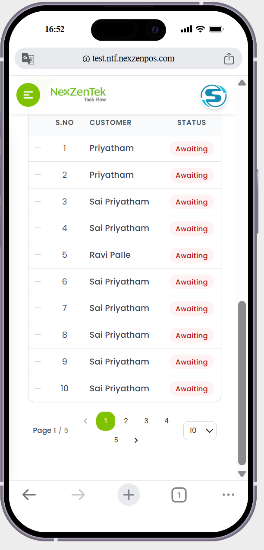Viewport: 264px width, 550px height.
Task: Toggle the row selector beside Ravi Palle
Action: 38,255
